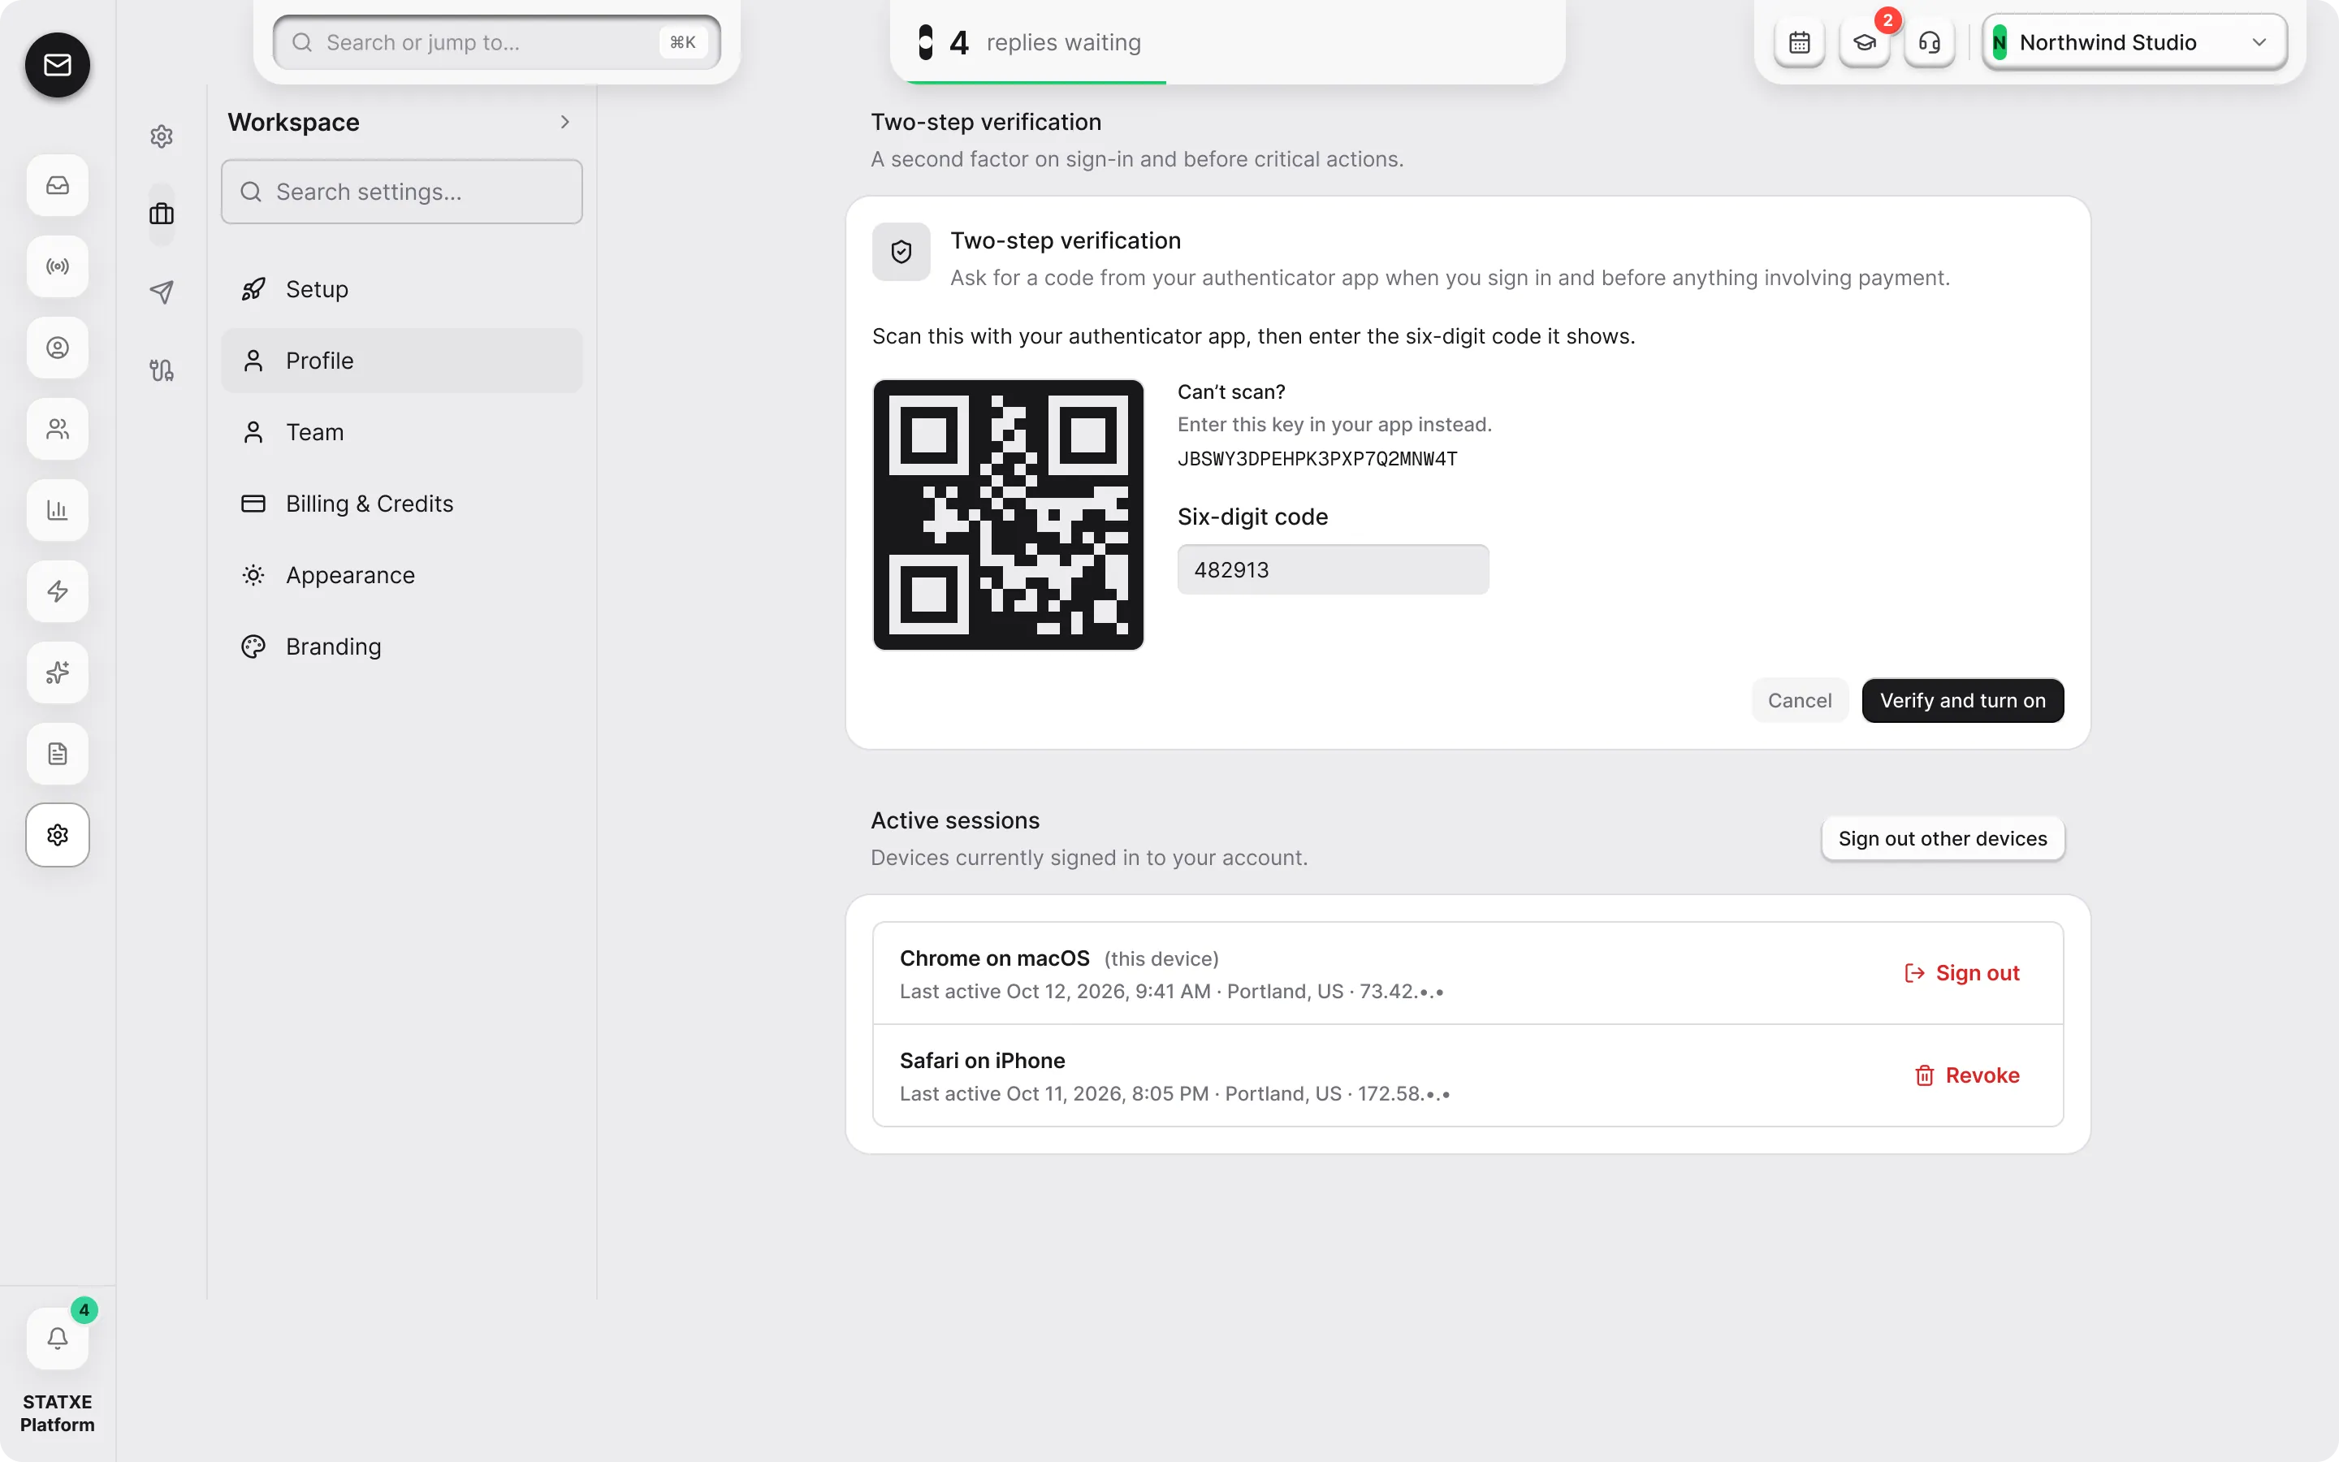The width and height of the screenshot is (2339, 1462).
Task: Click the JBSWY3DPEHPK3PXP7Q2MNW4T key text
Action: pyautogui.click(x=1316, y=459)
